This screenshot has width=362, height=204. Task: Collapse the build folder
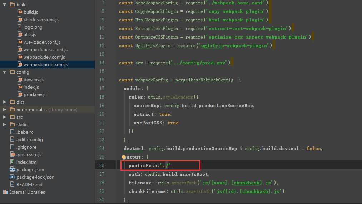(5, 5)
